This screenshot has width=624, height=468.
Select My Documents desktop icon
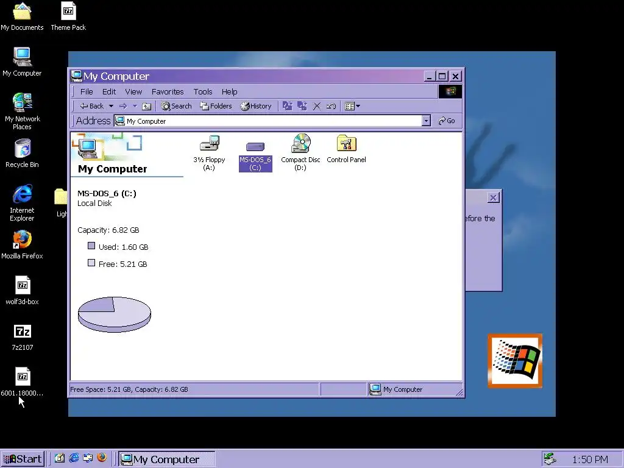22,16
